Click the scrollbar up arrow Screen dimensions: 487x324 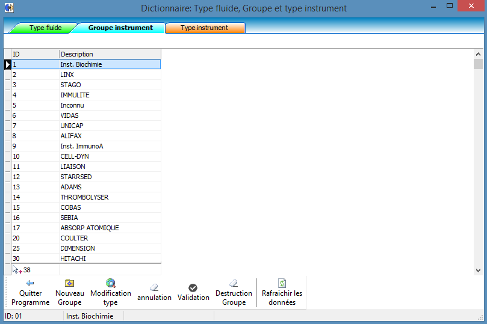pyautogui.click(x=479, y=54)
